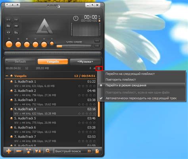This screenshot has height=159, width=188.
Task: Click the star icon in playlist info bar
Action: click(x=94, y=68)
